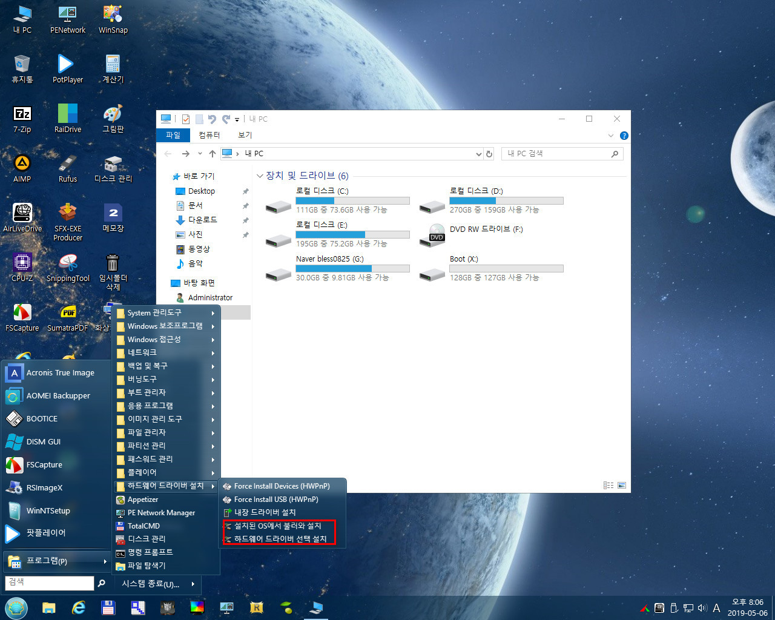Click the start menu 검색 box
Image resolution: width=775 pixels, height=620 pixels.
(x=50, y=583)
